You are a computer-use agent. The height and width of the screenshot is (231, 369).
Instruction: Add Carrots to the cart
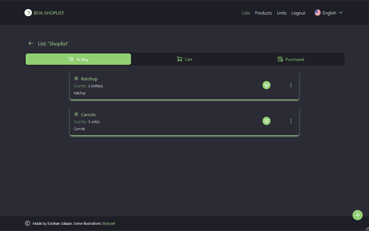click(266, 121)
